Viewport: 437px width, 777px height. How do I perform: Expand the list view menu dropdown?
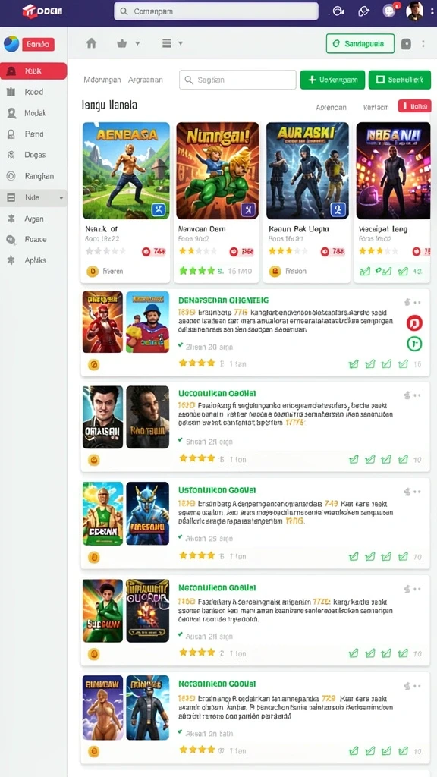[172, 43]
